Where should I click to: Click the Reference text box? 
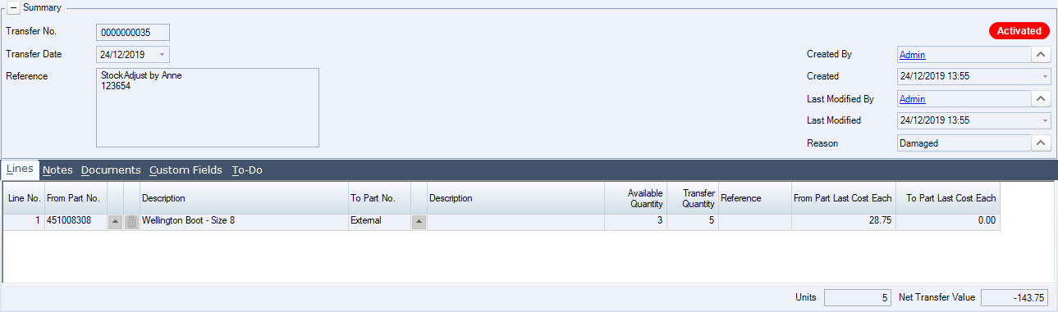coord(208,107)
